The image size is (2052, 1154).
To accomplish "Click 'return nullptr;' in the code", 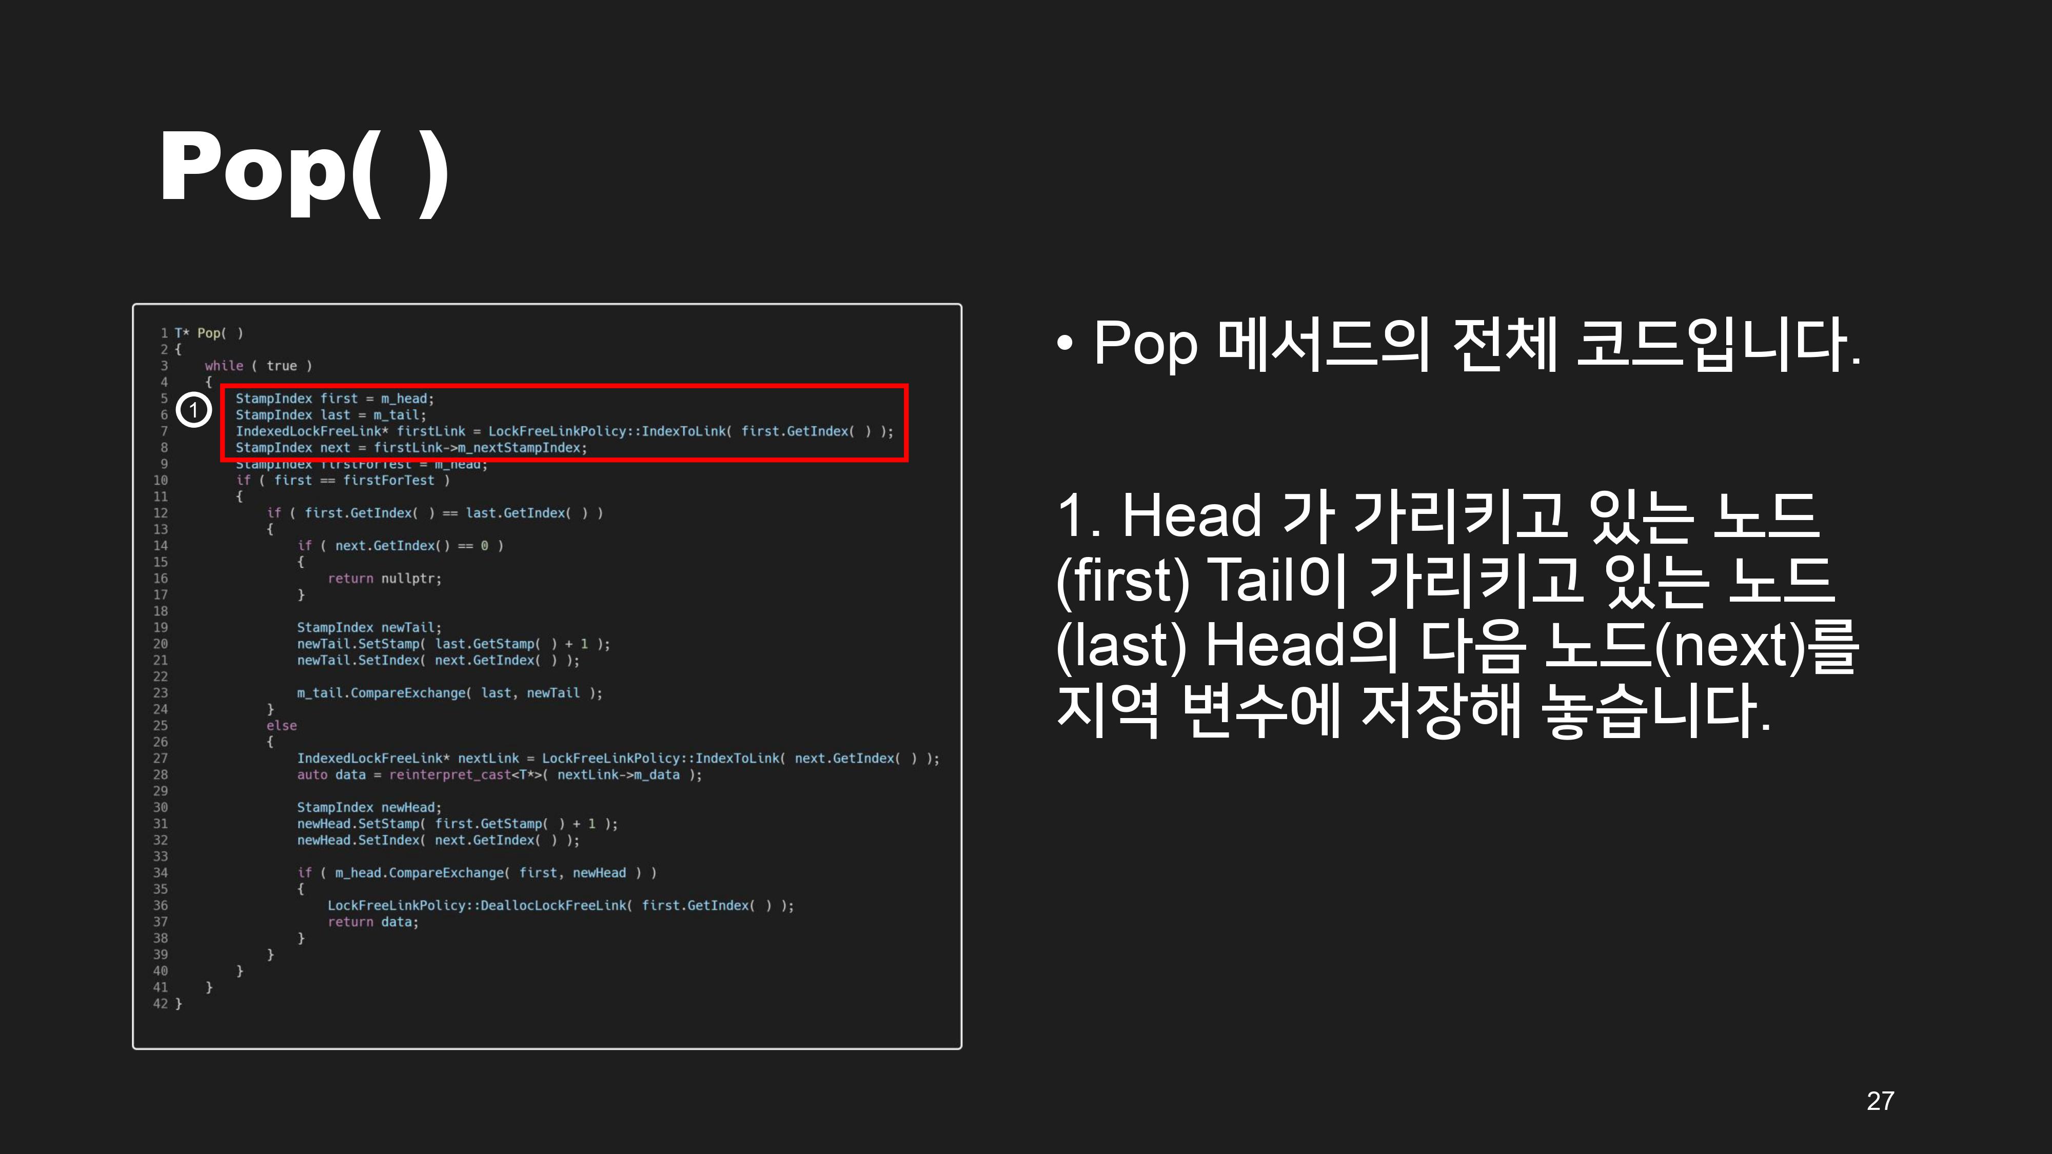I will click(x=384, y=578).
